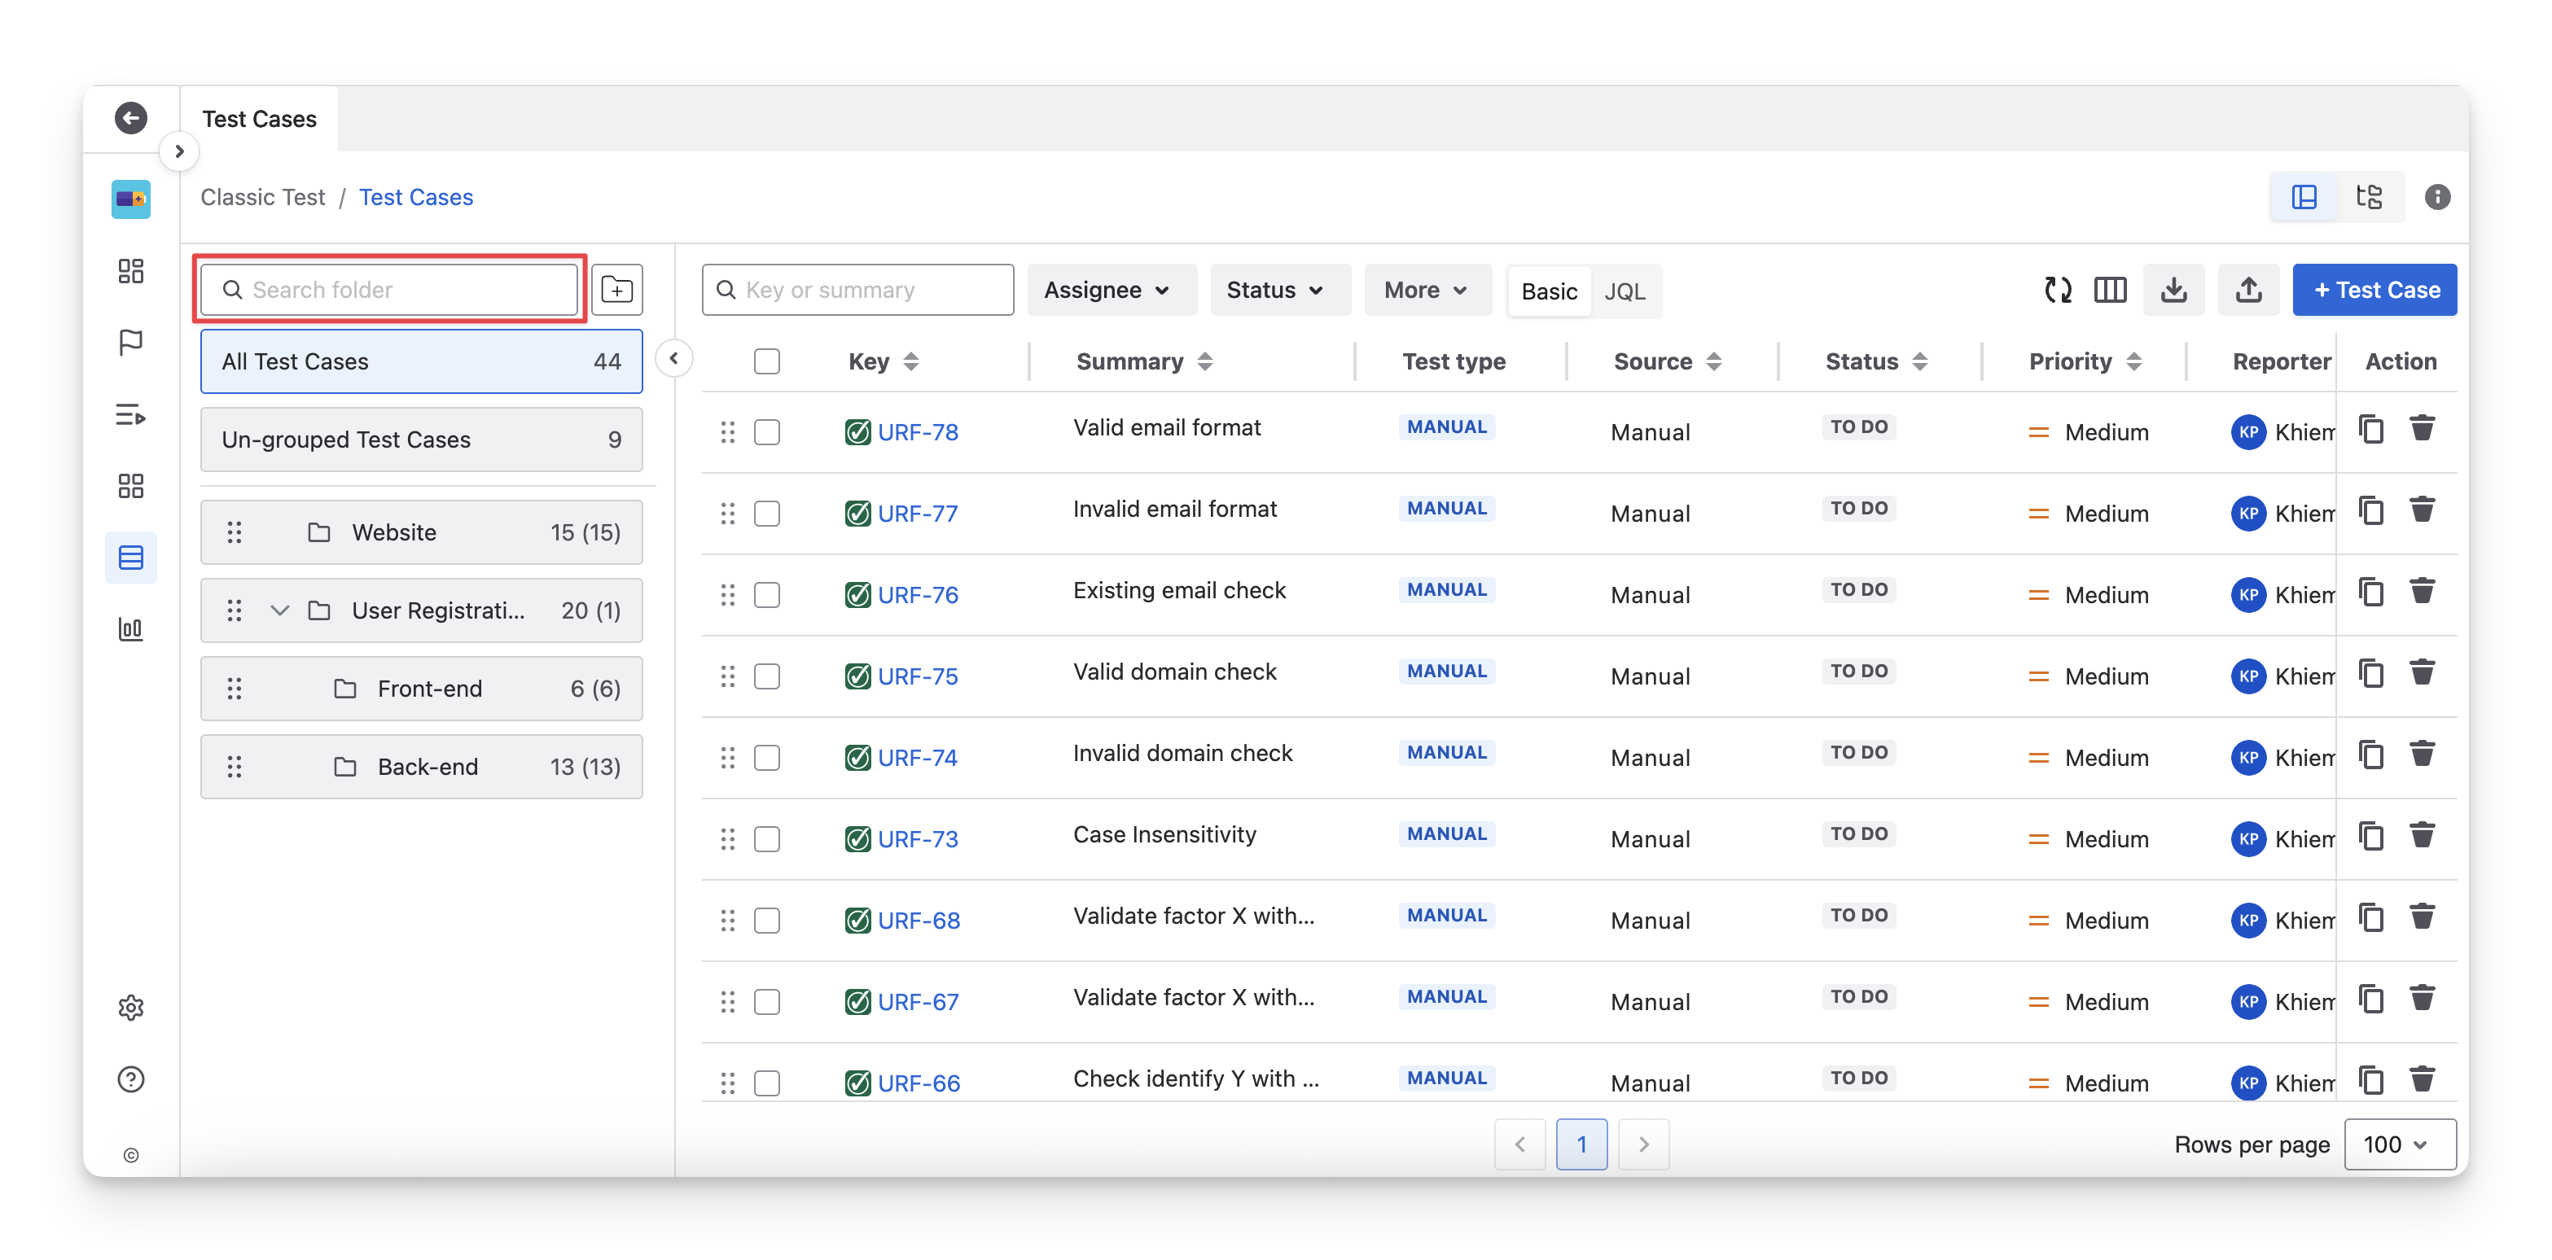Open the column configuration icon
Image resolution: width=2552 pixels, height=1260 pixels.
point(2110,289)
